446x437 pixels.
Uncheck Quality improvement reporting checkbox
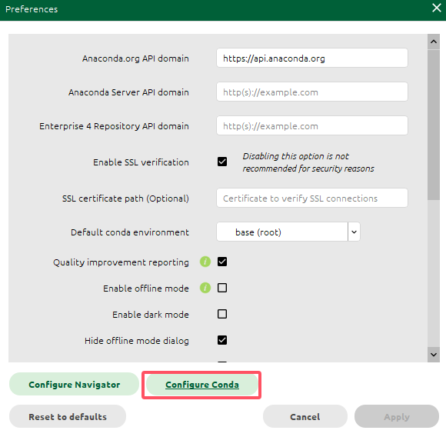tap(222, 262)
